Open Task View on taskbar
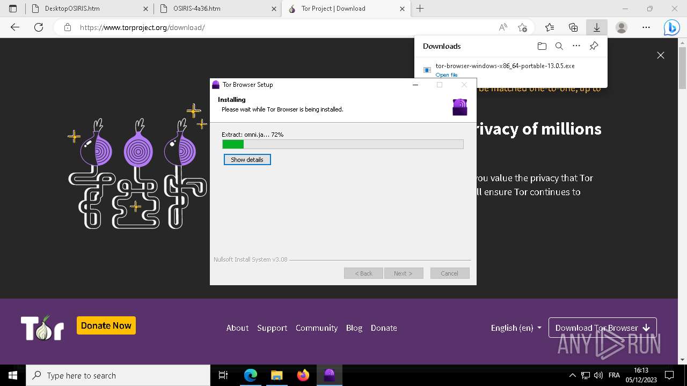 tap(223, 375)
